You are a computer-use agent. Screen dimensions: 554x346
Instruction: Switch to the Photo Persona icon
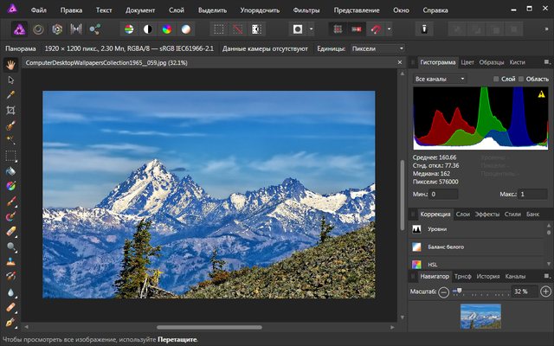pyautogui.click(x=17, y=29)
